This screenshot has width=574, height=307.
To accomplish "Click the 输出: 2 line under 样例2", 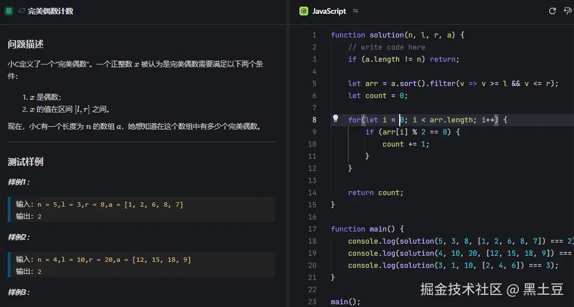I will pos(29,272).
